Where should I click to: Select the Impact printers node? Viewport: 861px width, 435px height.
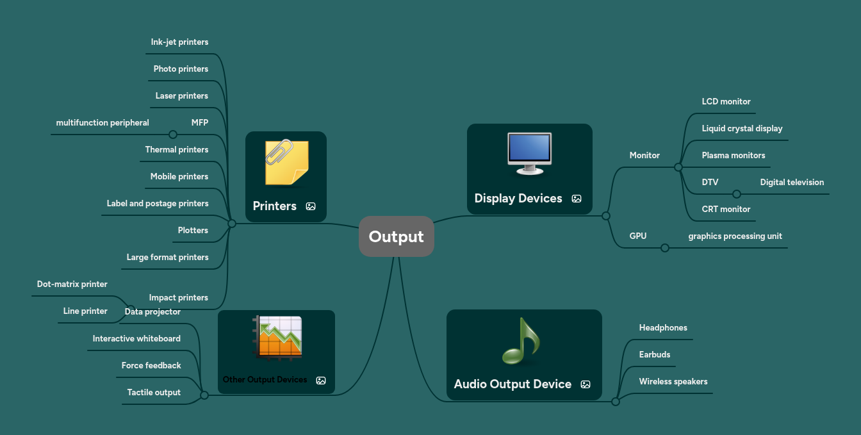coord(179,298)
